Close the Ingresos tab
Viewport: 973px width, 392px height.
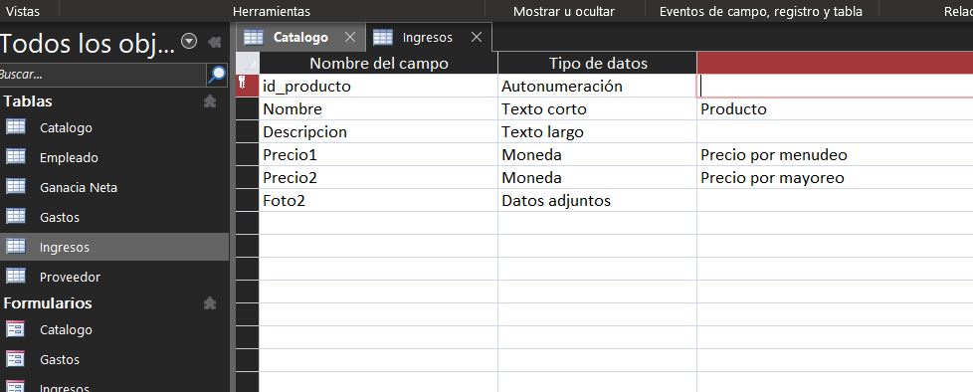pyautogui.click(x=476, y=37)
